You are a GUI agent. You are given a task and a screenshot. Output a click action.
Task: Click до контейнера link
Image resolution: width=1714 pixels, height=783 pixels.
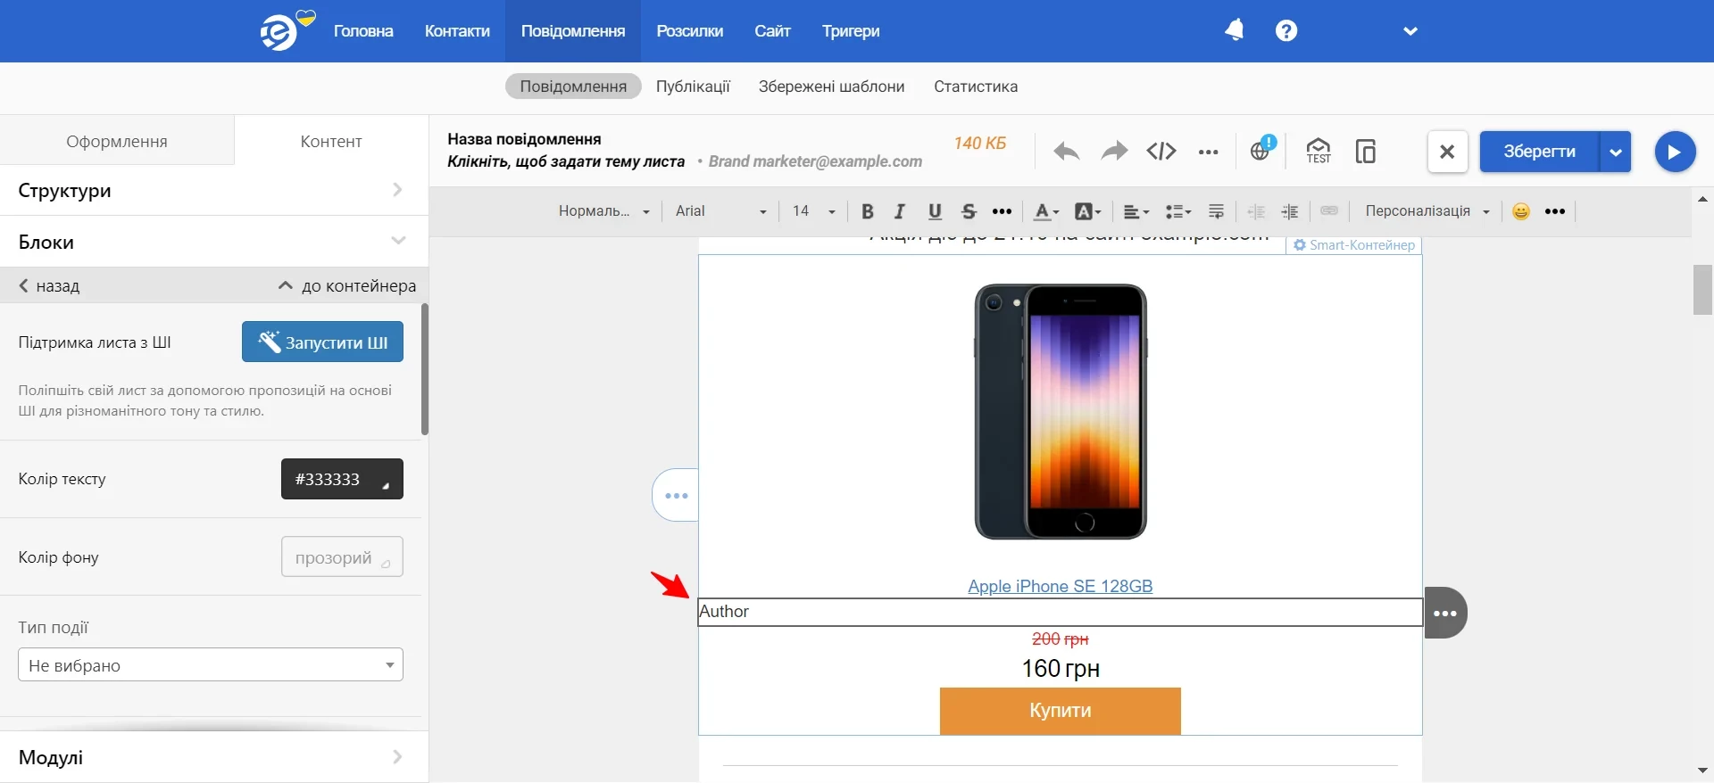[347, 285]
